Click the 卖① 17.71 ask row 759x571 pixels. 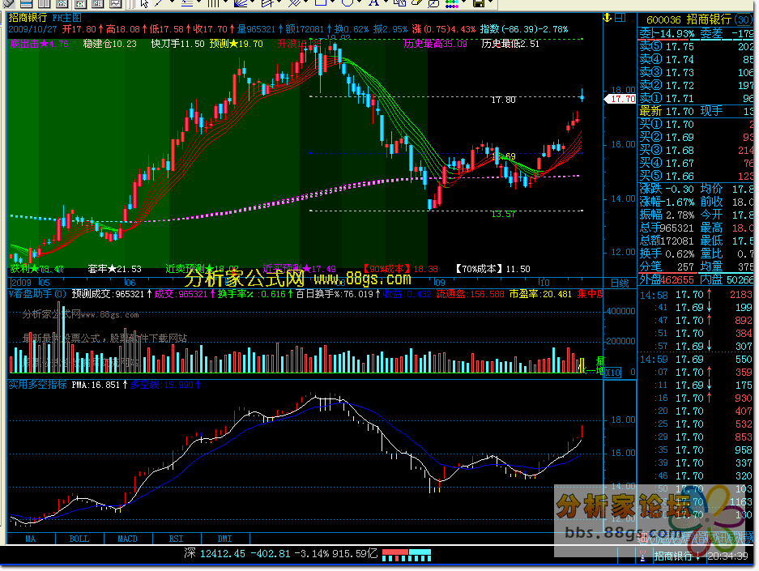[697, 99]
